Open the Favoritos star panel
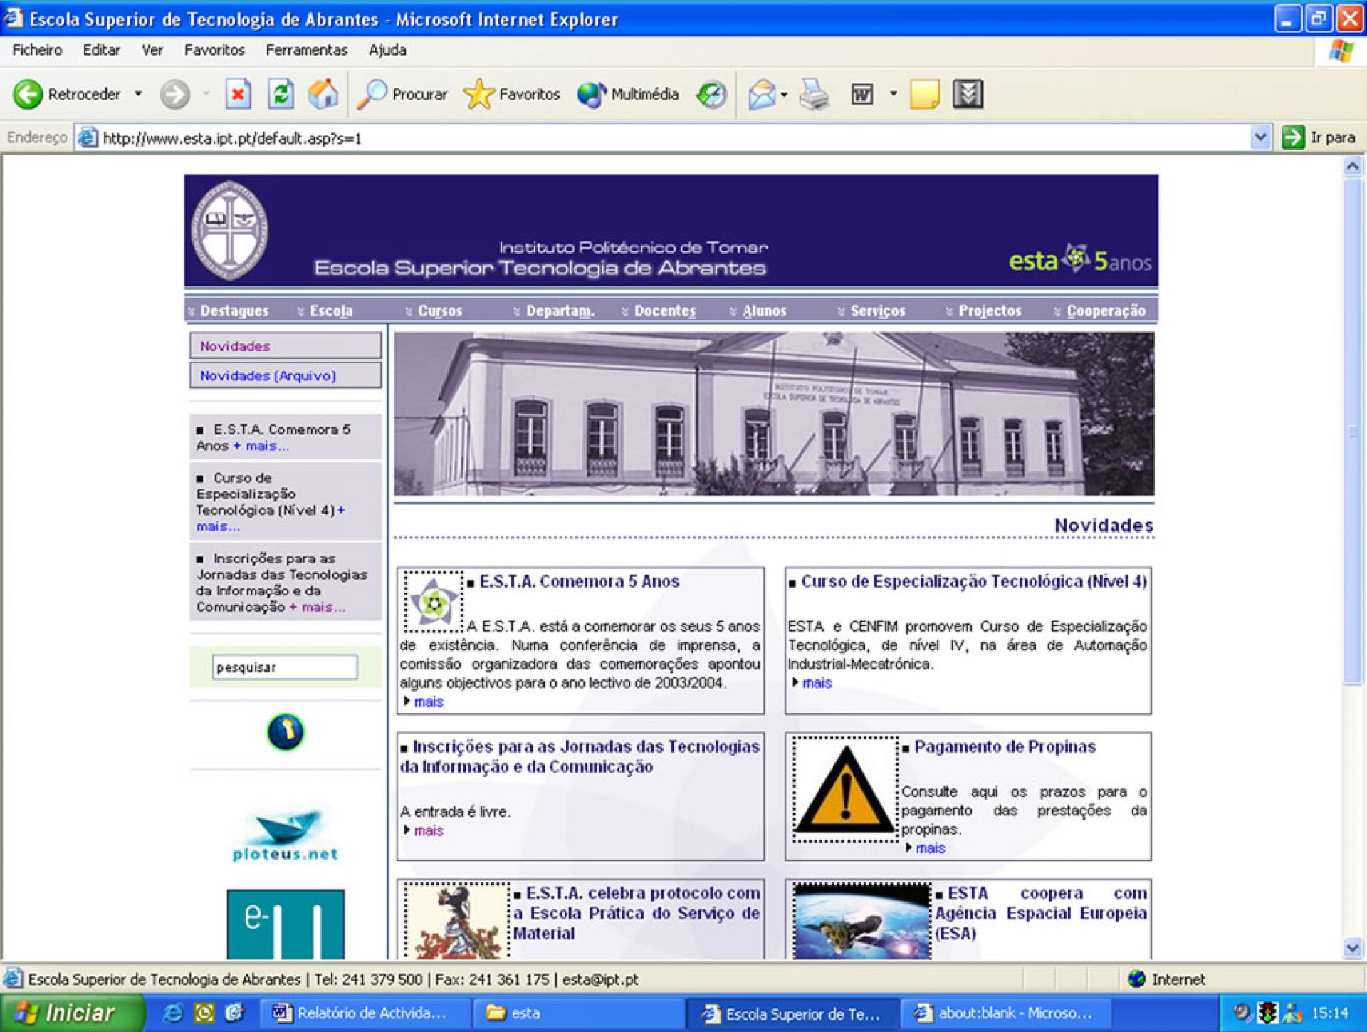The width and height of the screenshot is (1367, 1032). [x=512, y=94]
